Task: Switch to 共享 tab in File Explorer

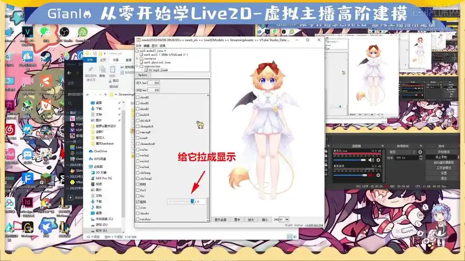Action: [116, 60]
